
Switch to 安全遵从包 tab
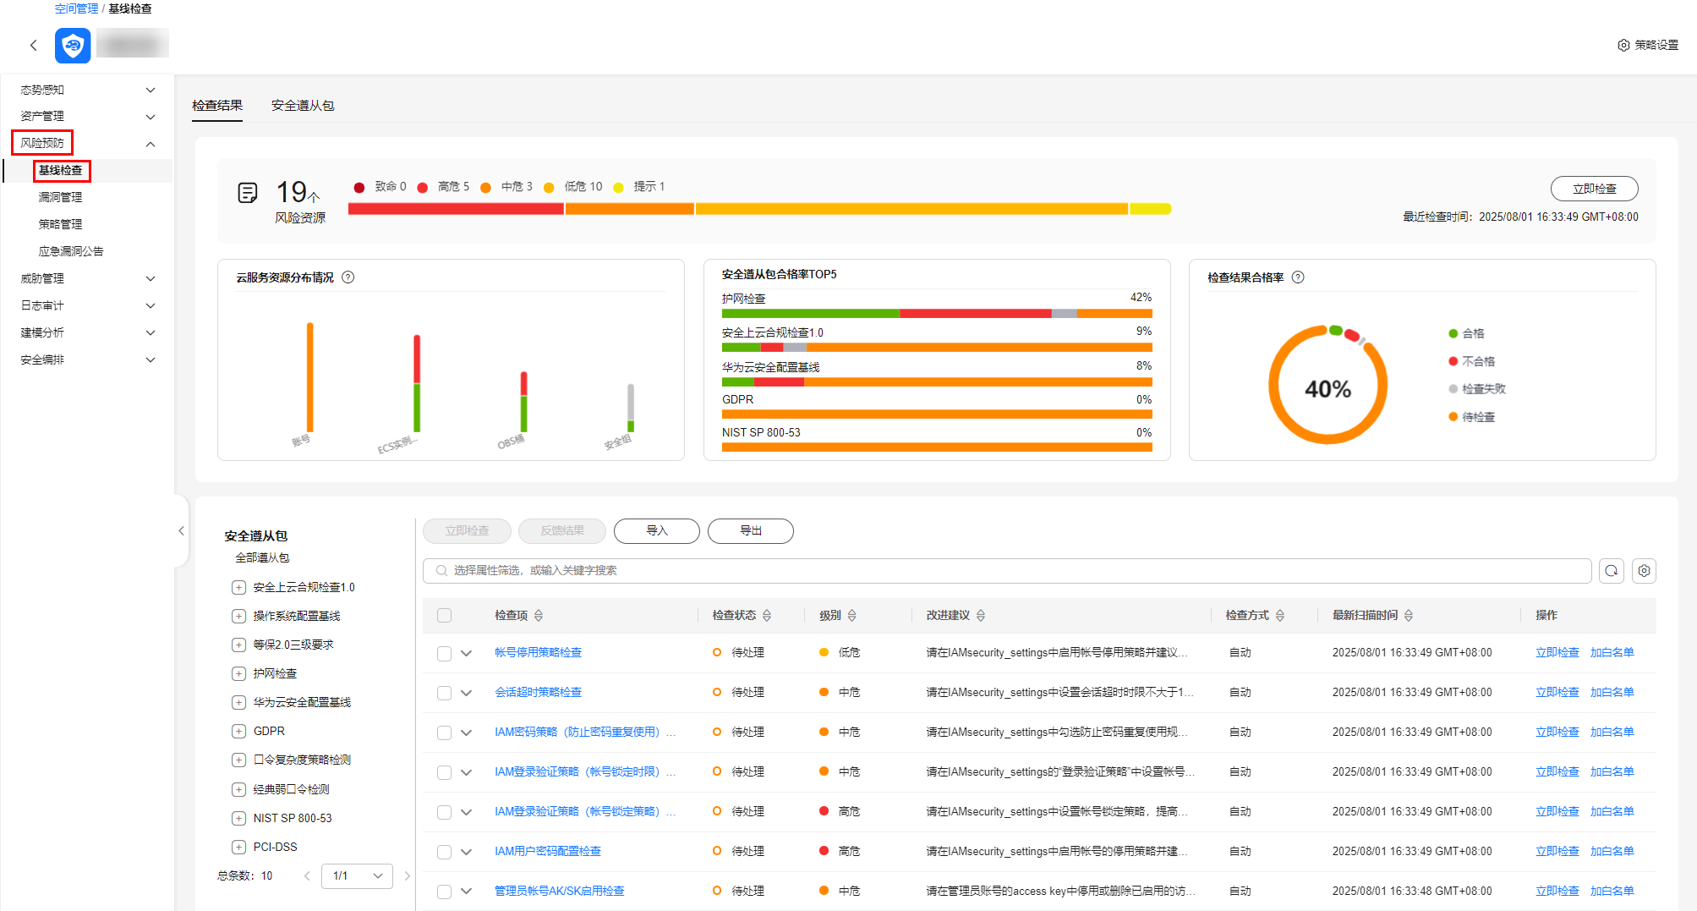[x=303, y=106]
